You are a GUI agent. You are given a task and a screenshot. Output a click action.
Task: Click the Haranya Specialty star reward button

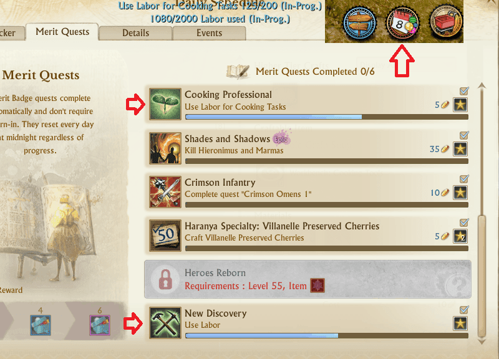click(x=460, y=236)
